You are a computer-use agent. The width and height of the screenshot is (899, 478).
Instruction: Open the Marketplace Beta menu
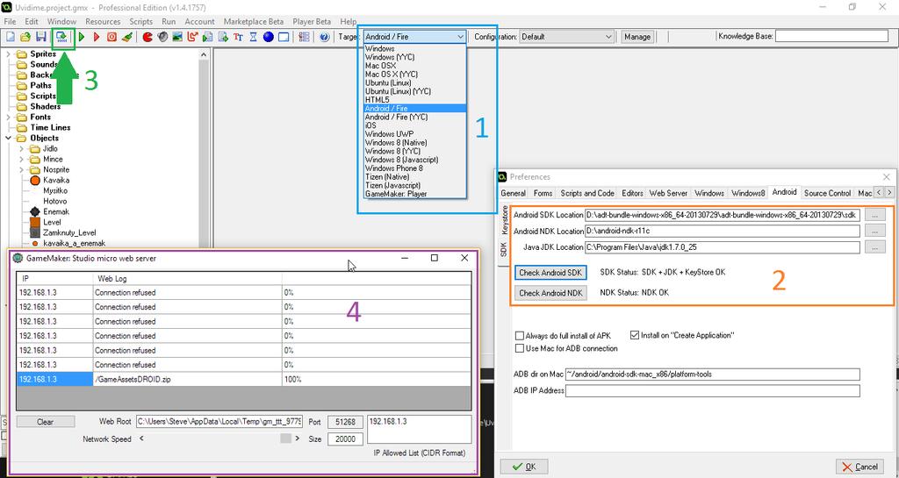254,21
